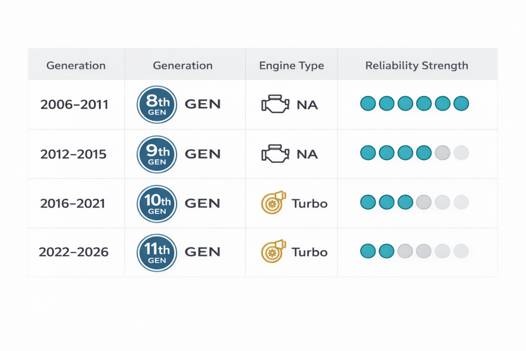Open the Engine Type column options
The width and height of the screenshot is (526, 351).
tap(291, 65)
